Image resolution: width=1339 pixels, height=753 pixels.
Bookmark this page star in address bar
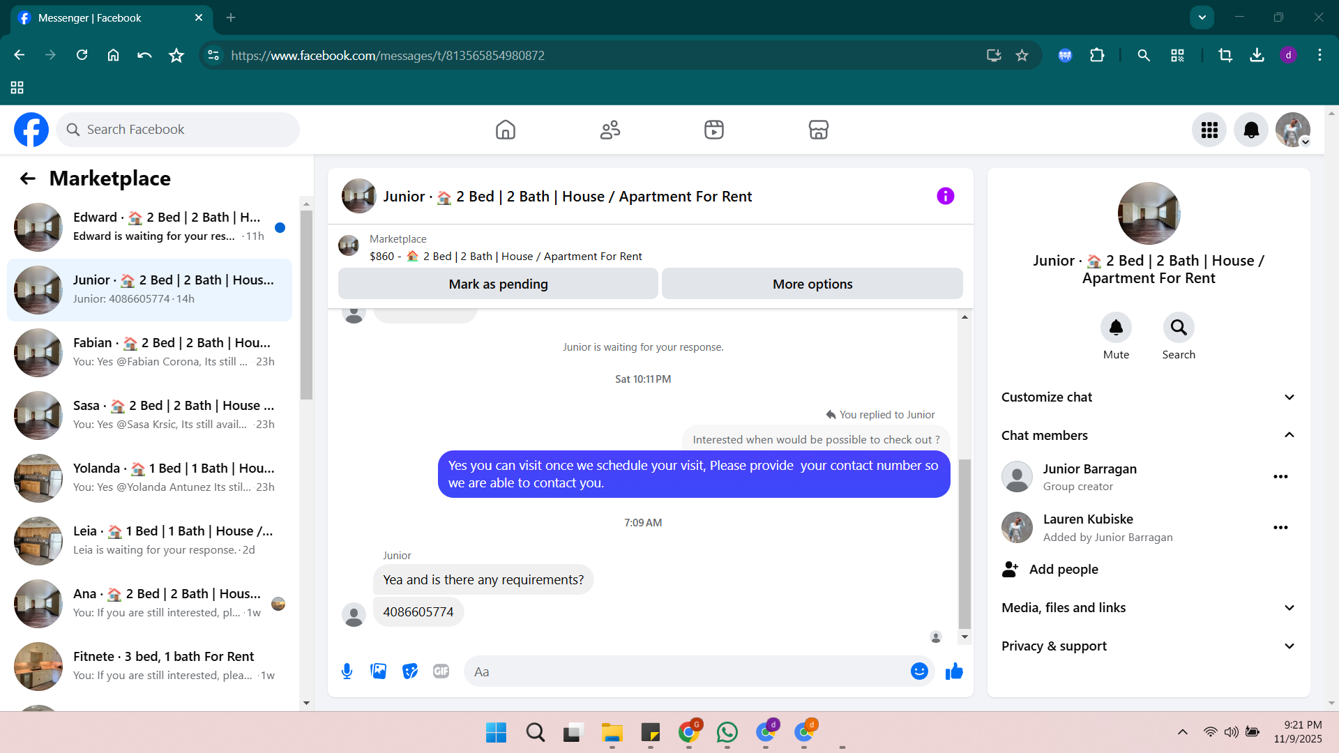click(1022, 55)
